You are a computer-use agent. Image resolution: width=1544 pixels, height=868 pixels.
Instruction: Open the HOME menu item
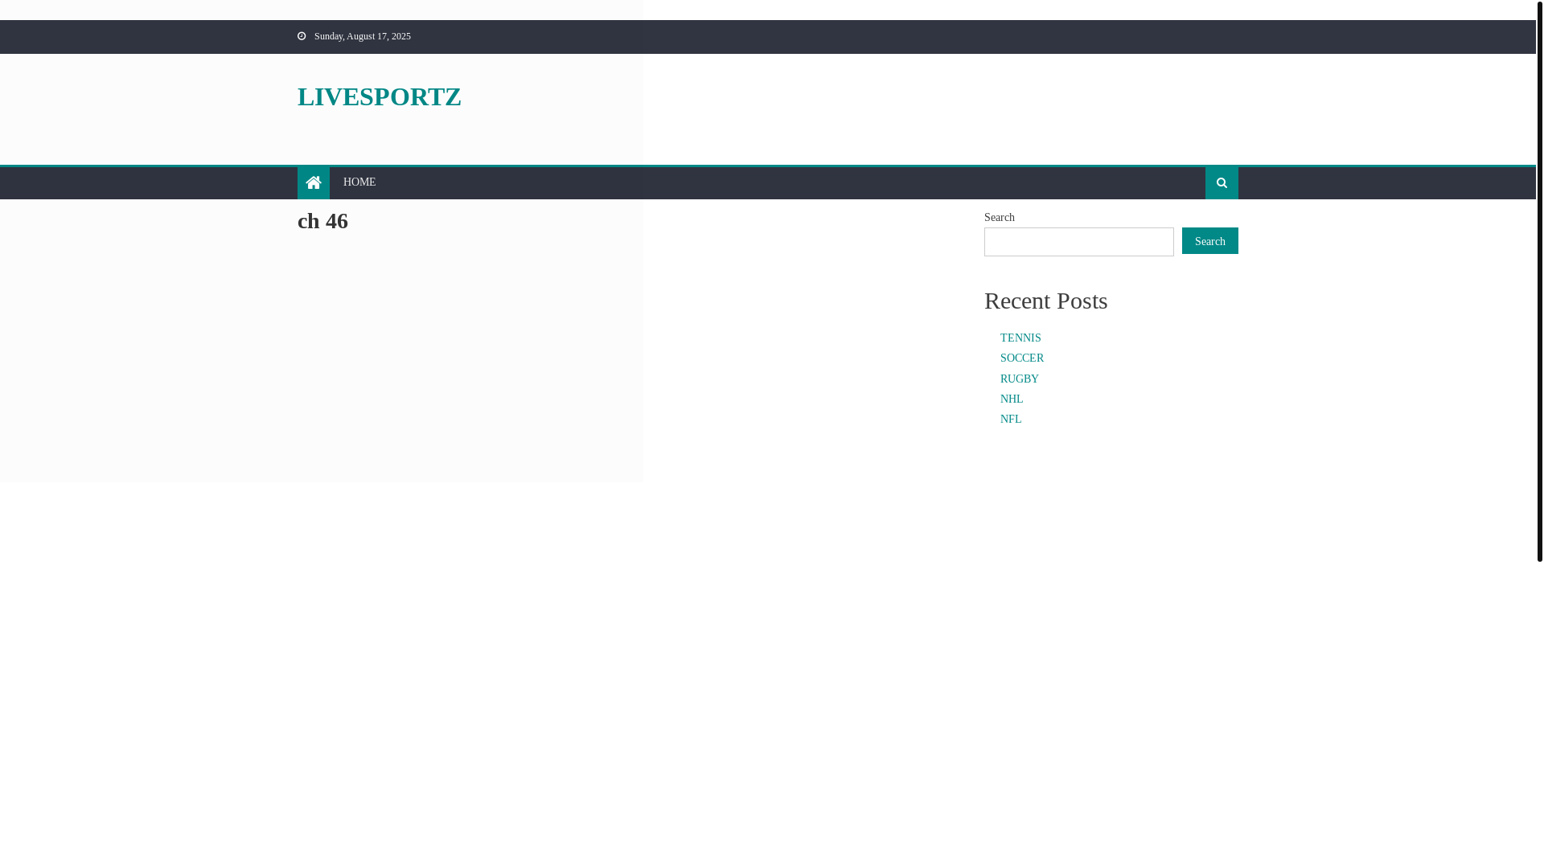(x=359, y=182)
